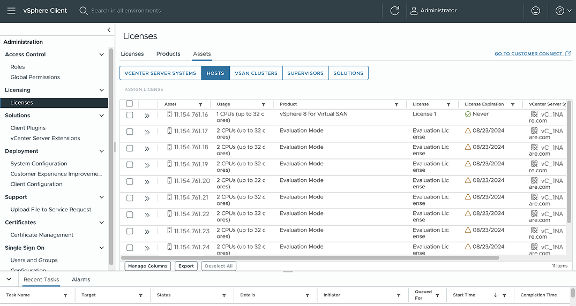Check the box for host 11.154.761.17
The image size is (576, 306).
point(130,132)
